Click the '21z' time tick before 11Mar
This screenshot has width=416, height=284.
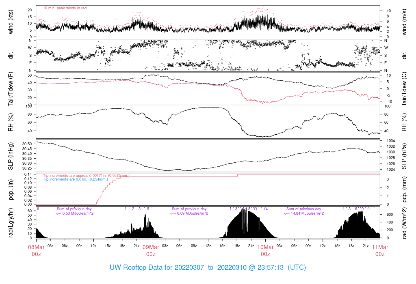point(366,246)
